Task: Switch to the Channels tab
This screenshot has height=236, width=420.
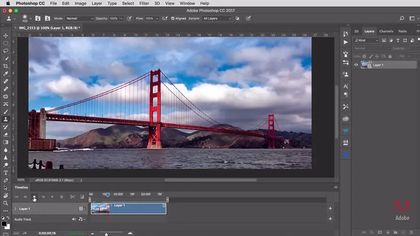Action: 386,31
